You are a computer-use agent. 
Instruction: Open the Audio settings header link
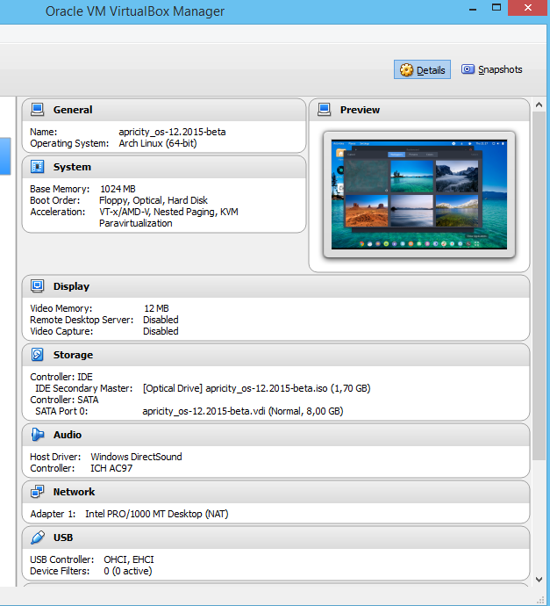[x=68, y=435]
